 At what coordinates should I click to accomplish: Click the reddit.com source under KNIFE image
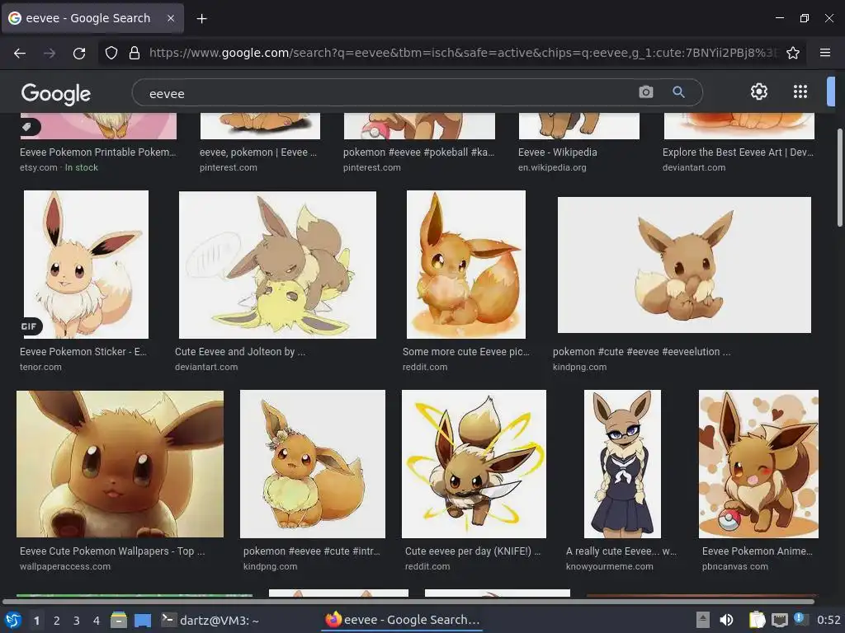[427, 566]
